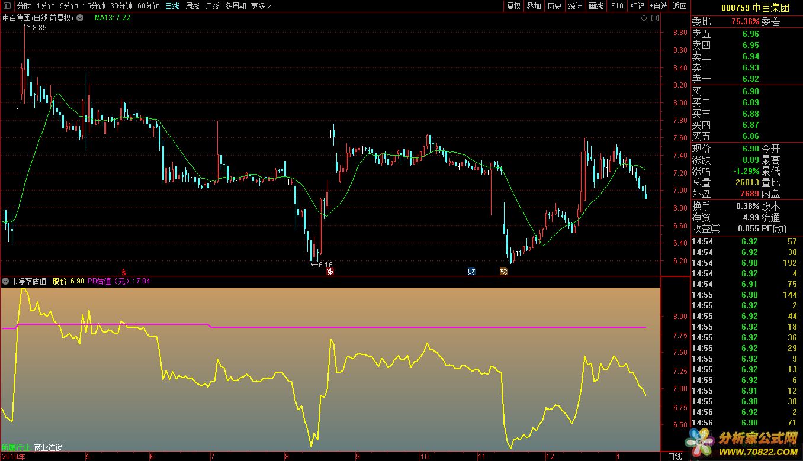The height and width of the screenshot is (461, 803).
Task: Click the blue 财 marker on the chart
Action: (x=471, y=272)
